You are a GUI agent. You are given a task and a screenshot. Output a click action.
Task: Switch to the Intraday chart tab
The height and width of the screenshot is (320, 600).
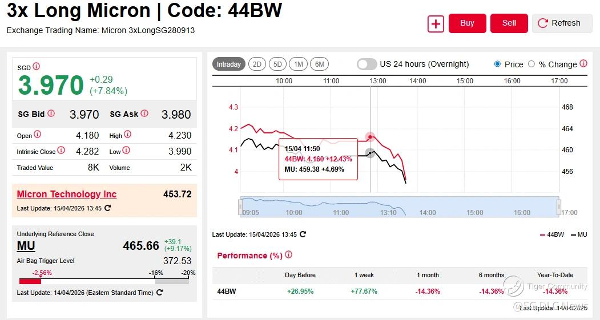[228, 64]
